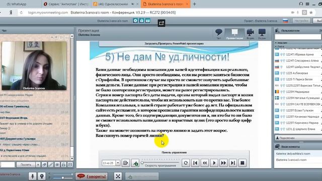
Task: Click the browser address bar URL
Action: (48, 13)
